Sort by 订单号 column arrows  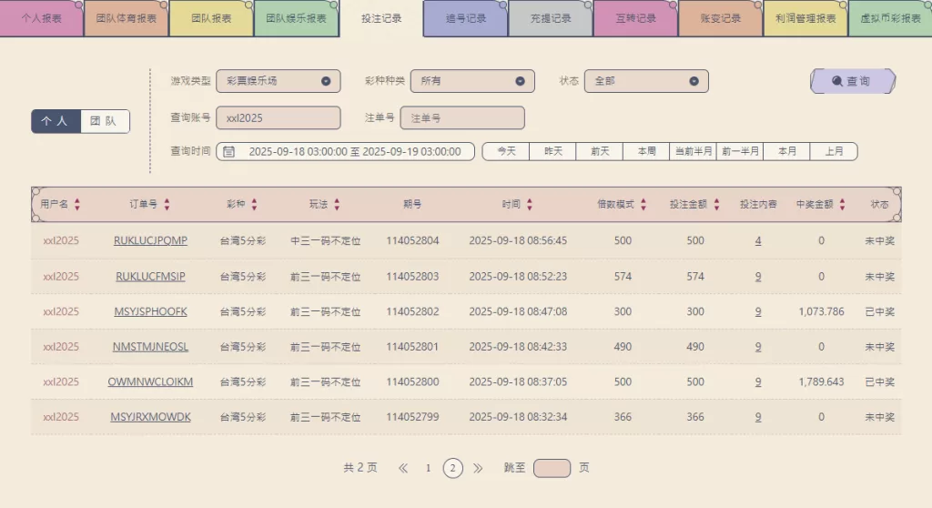tap(167, 205)
